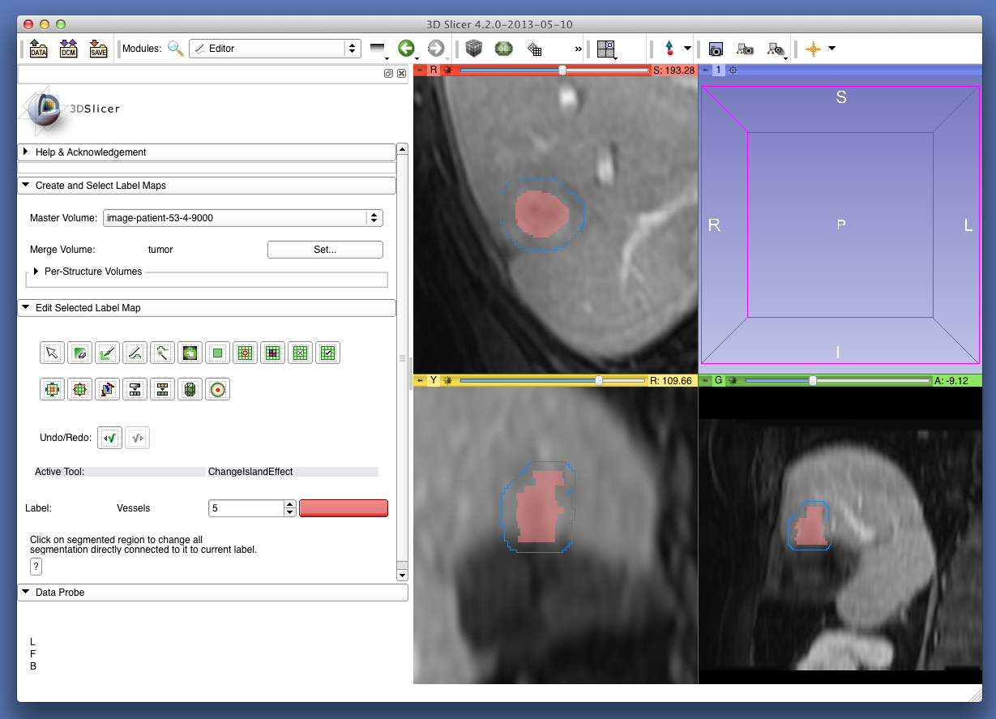This screenshot has height=719, width=996.
Task: Toggle the pin in the red slice view
Action: 420,71
